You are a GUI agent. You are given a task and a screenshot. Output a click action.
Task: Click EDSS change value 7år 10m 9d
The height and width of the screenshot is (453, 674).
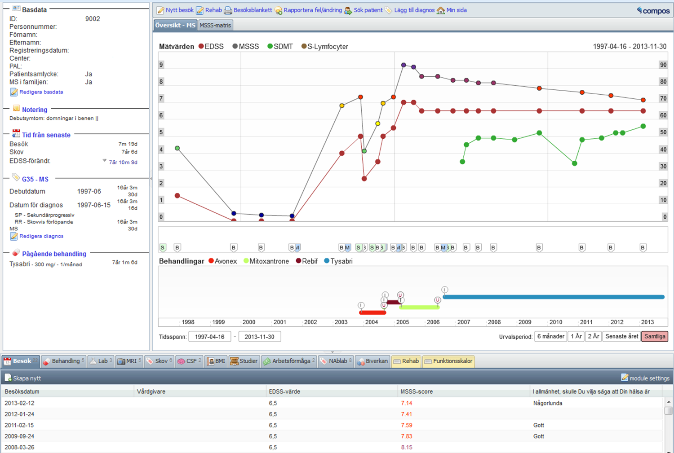pyautogui.click(x=123, y=162)
